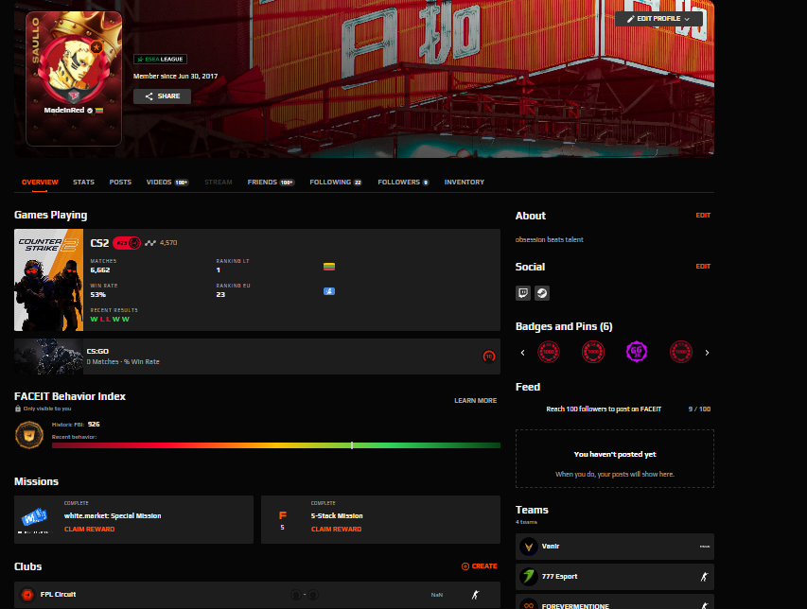Image resolution: width=807 pixels, height=609 pixels.
Task: Click the Vanir team logo
Action: (x=529, y=547)
